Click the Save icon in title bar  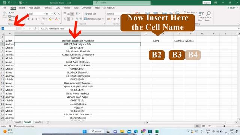click(4, 3)
